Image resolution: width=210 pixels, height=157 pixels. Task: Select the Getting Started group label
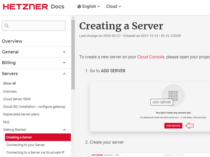tap(14, 130)
